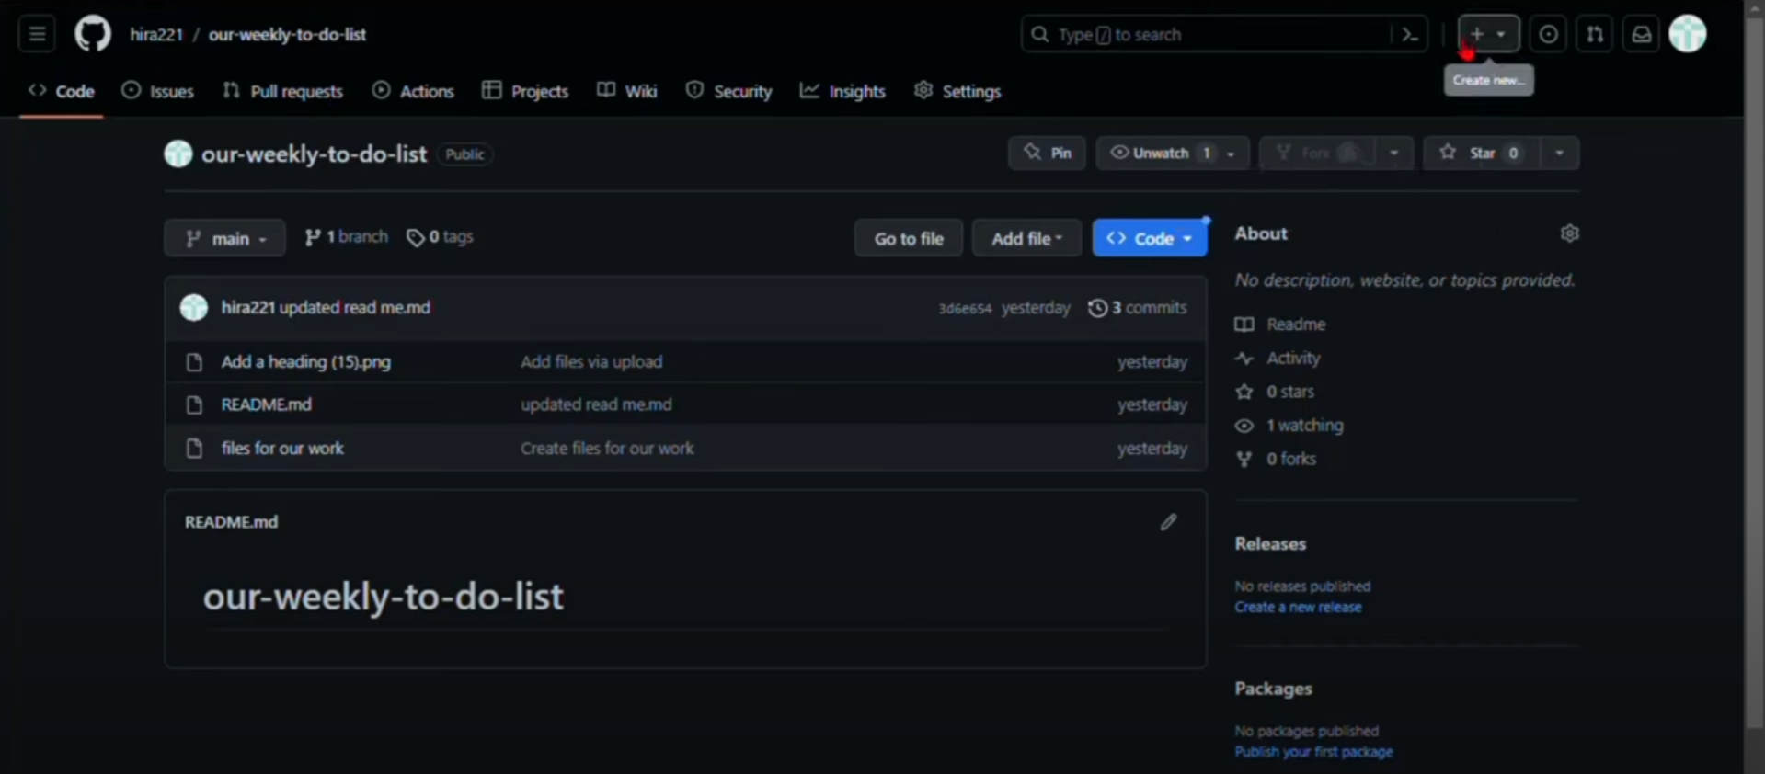Open the Issues icon in the header
Viewport: 1765px width, 774px height.
[x=1548, y=35]
